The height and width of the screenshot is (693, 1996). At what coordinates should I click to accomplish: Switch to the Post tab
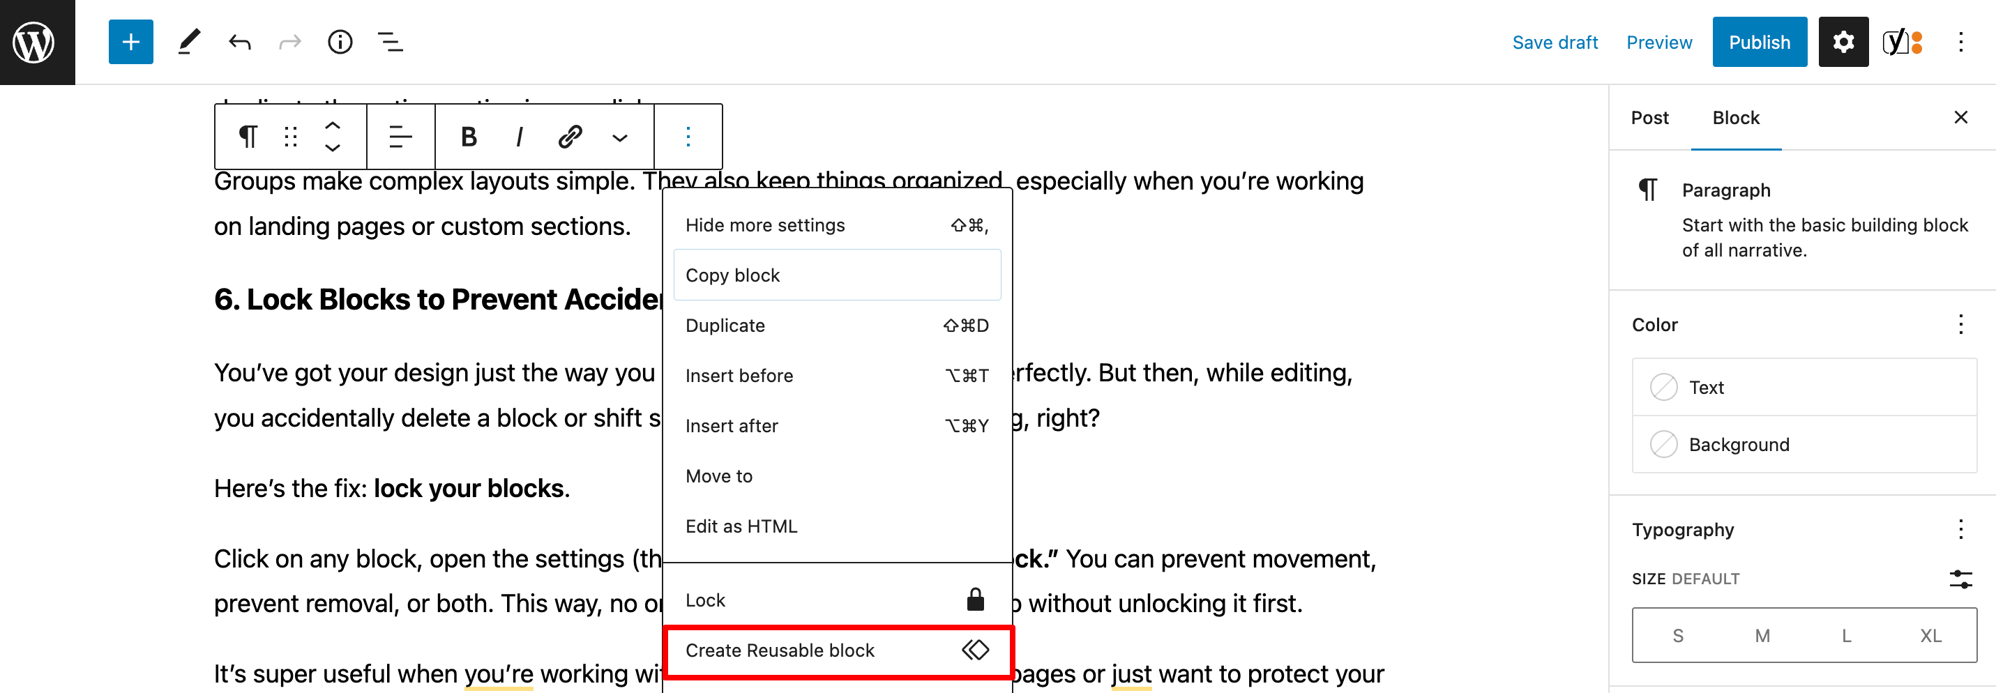[1649, 118]
